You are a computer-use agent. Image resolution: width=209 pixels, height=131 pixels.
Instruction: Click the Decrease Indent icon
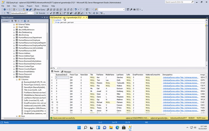point(94,13)
